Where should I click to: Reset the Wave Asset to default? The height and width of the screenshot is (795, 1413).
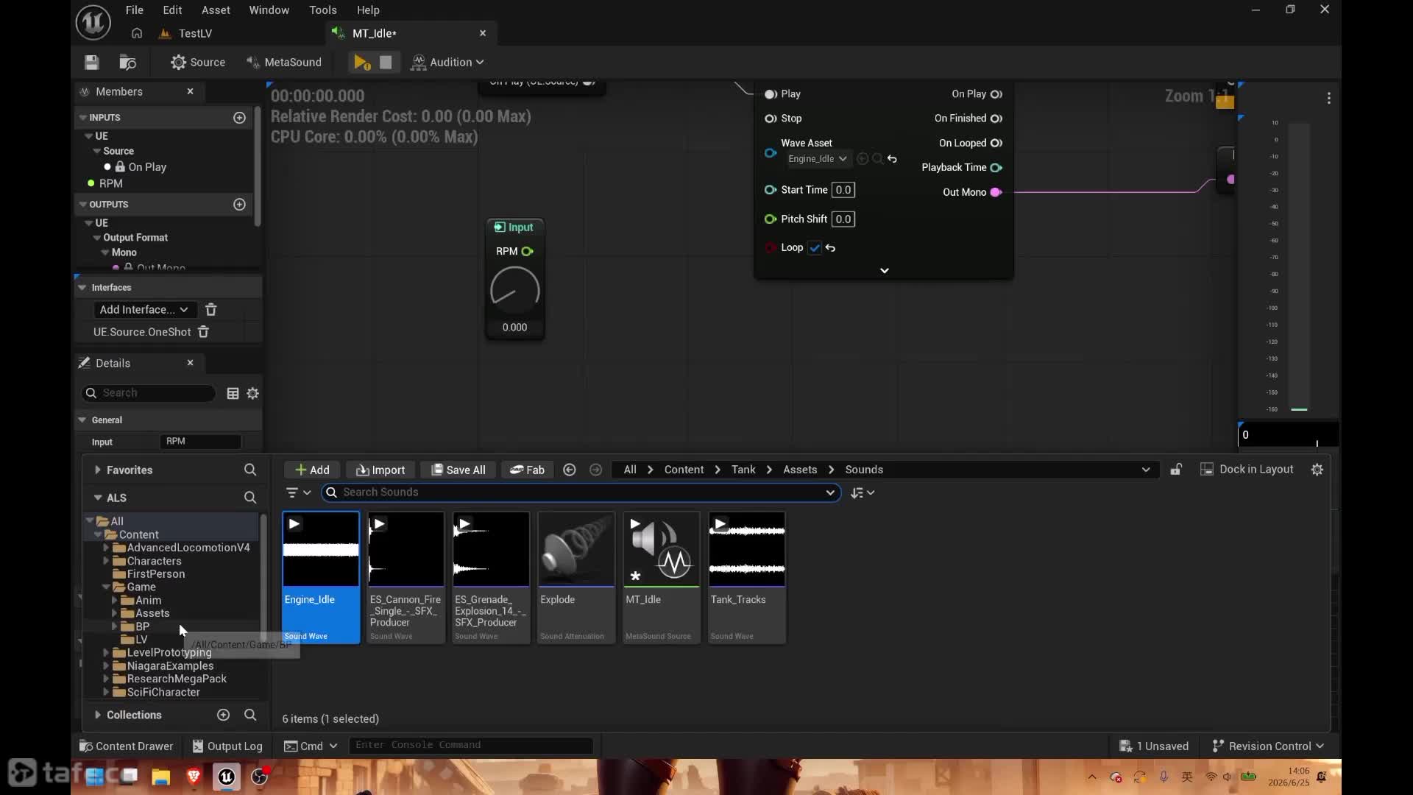893,159
